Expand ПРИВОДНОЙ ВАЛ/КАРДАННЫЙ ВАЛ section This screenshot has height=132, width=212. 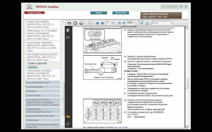click(43, 110)
